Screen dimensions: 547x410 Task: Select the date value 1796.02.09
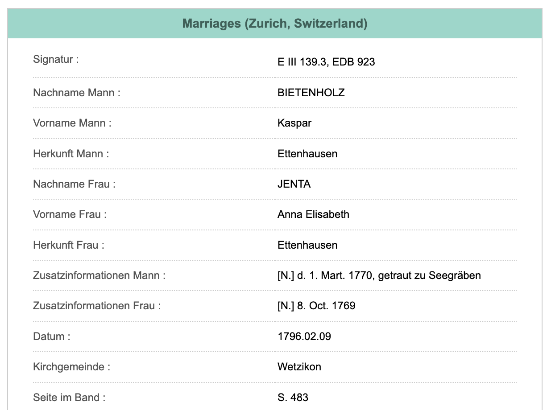coord(304,336)
